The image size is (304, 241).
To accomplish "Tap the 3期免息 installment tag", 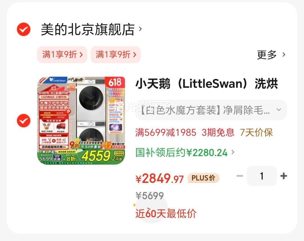I will point(218,133).
